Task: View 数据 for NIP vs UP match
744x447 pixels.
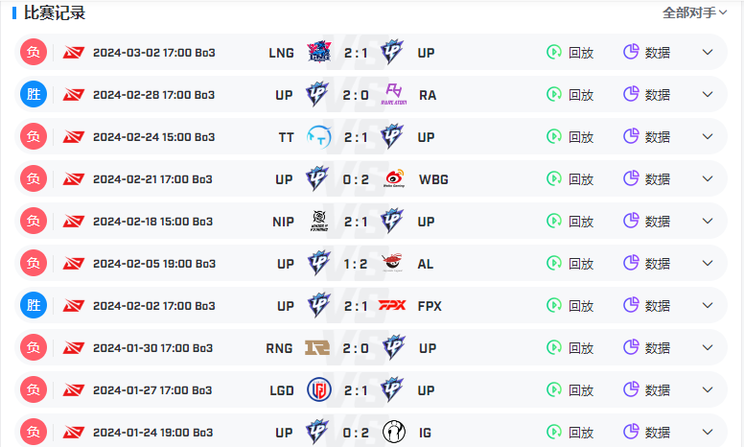Action: (x=646, y=222)
